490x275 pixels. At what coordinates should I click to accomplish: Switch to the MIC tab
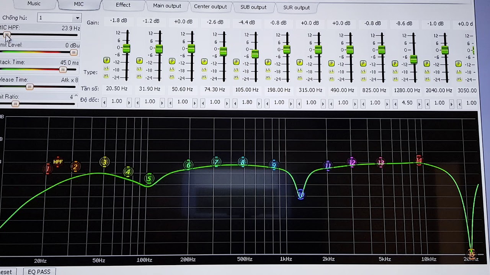pos(79,4)
